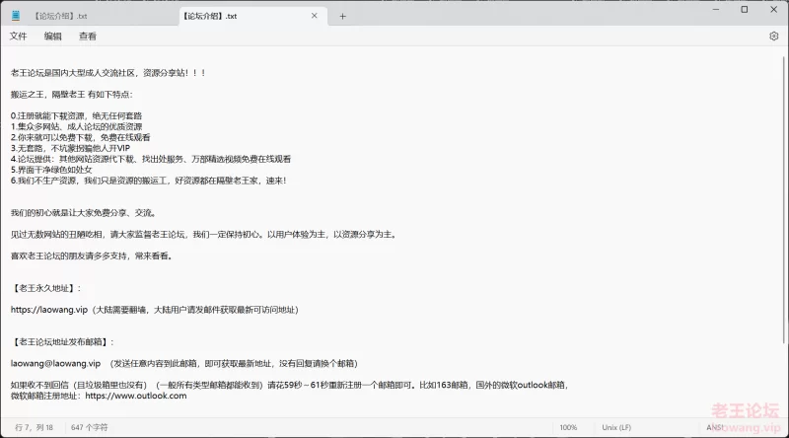Viewport: 789px width, 438px height.
Task: Add a new tab with plus button
Action: pos(342,16)
